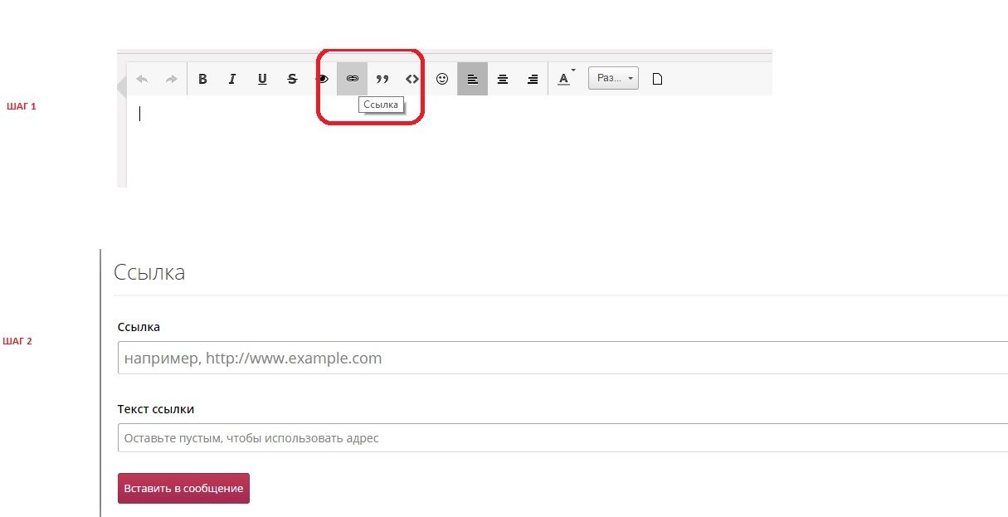
Task: Focus the Текст ссылки text field
Action: click(x=562, y=437)
